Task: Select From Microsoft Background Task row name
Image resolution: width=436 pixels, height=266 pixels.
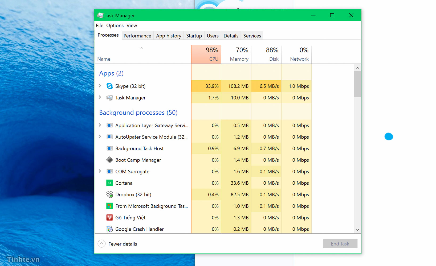Action: coord(151,206)
